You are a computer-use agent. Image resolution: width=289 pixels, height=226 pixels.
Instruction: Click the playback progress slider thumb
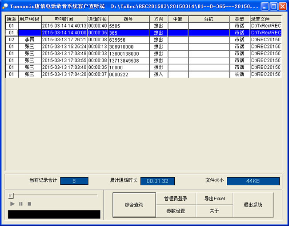pyautogui.click(x=12, y=195)
